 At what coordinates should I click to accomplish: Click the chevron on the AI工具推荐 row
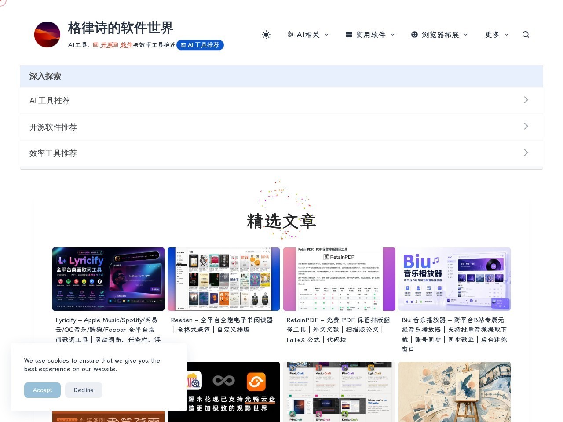pos(526,100)
